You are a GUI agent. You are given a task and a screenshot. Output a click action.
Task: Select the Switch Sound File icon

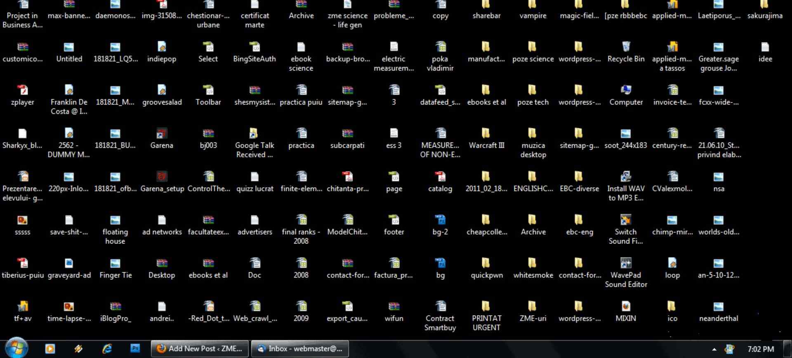tap(626, 229)
